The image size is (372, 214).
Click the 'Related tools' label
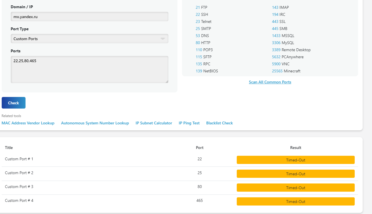[x=11, y=116]
